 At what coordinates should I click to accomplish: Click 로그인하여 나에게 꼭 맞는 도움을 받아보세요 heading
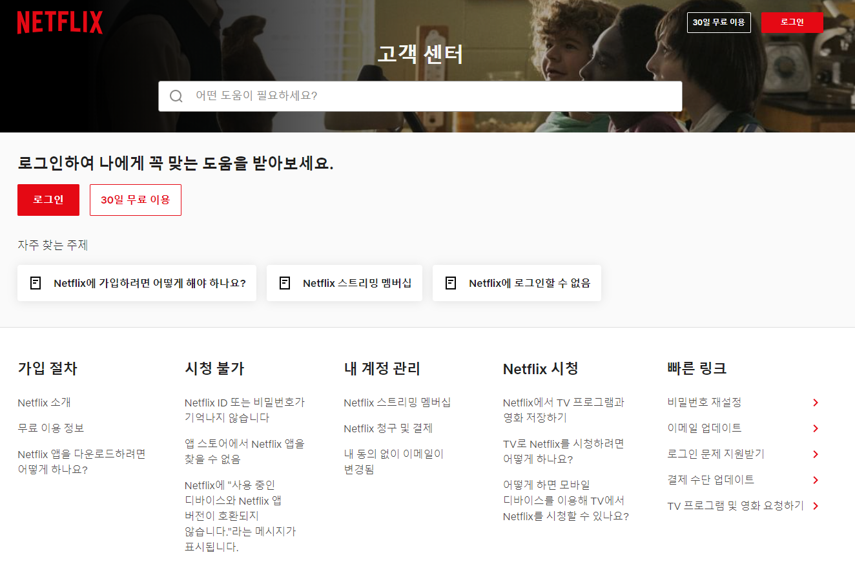coord(176,163)
